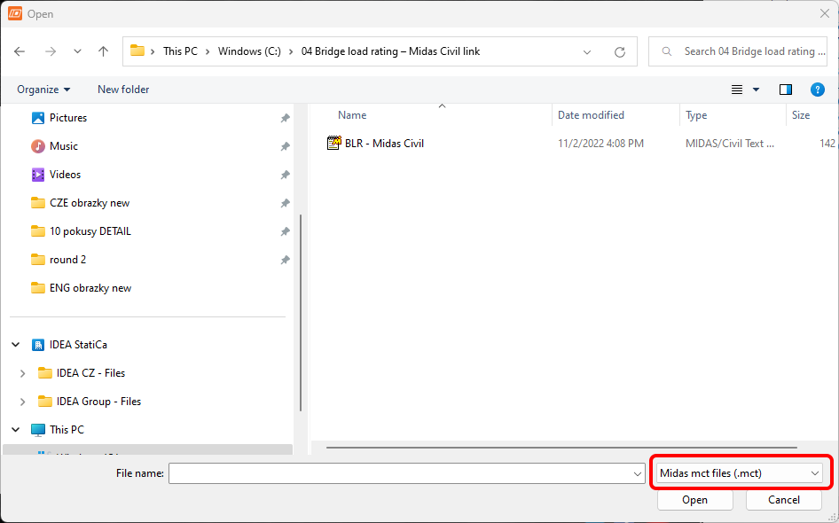Open the Organize menu

[x=43, y=90]
